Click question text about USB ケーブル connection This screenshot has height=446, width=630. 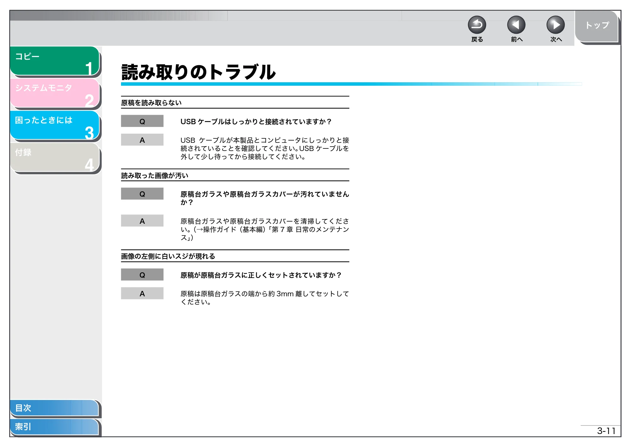coord(256,122)
